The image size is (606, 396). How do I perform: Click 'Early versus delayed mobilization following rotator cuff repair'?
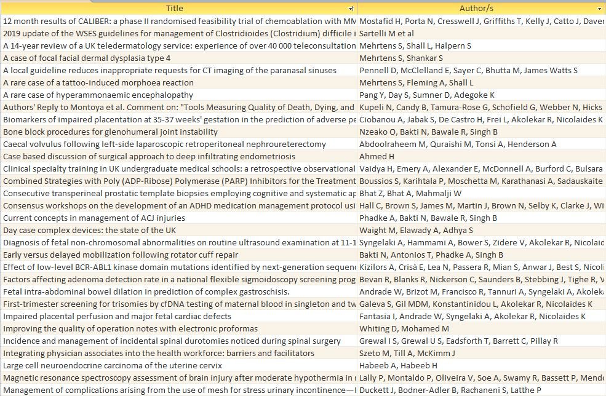pyautogui.click(x=179, y=255)
